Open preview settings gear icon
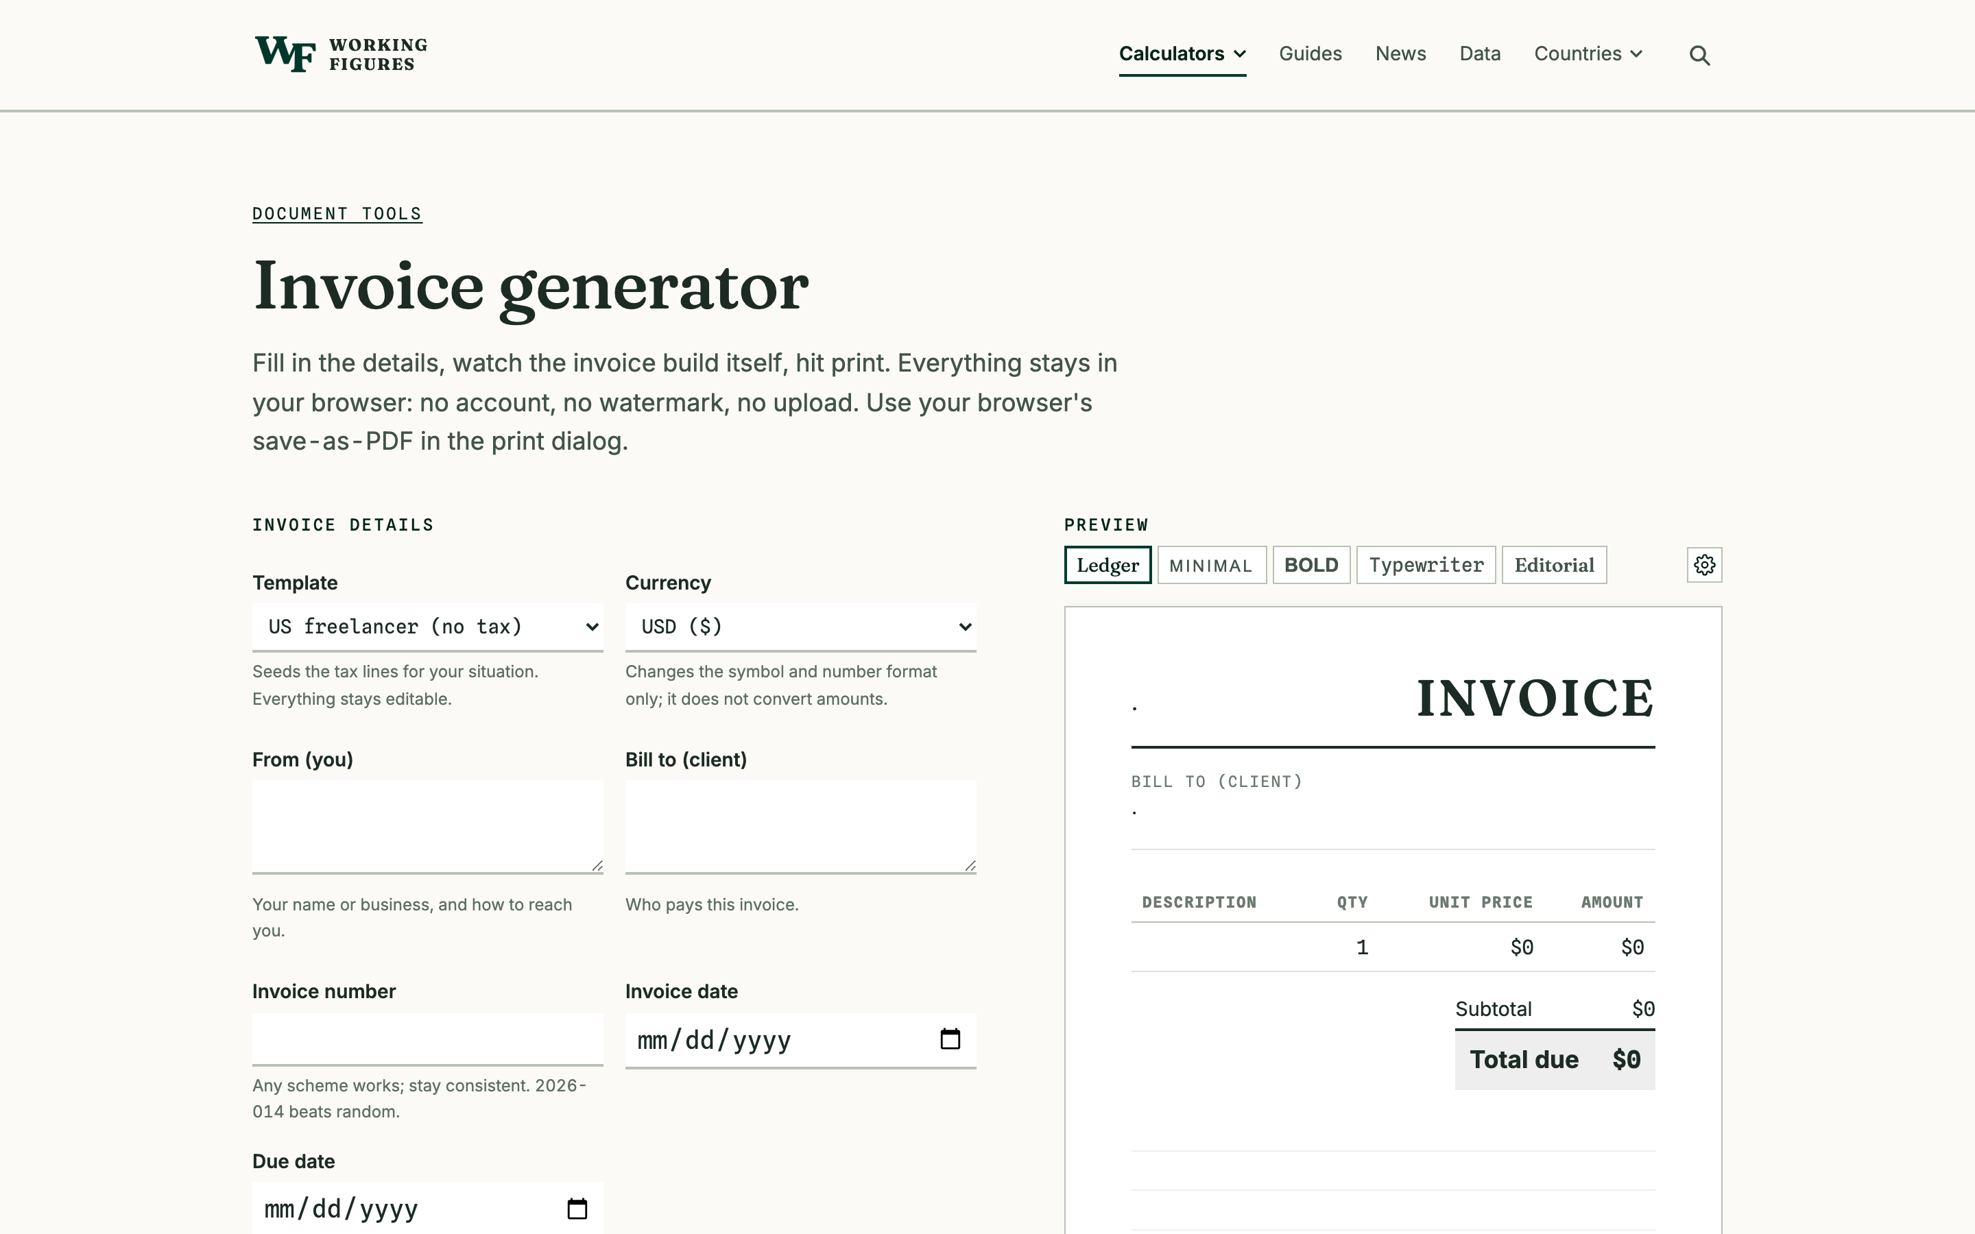1975x1234 pixels. 1704,565
